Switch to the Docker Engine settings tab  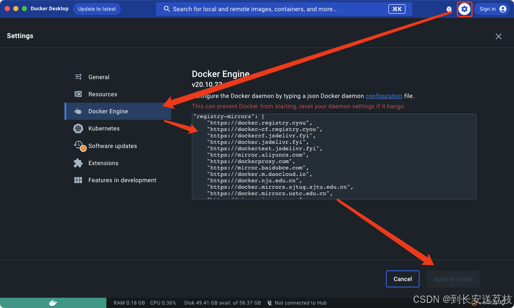click(x=118, y=111)
